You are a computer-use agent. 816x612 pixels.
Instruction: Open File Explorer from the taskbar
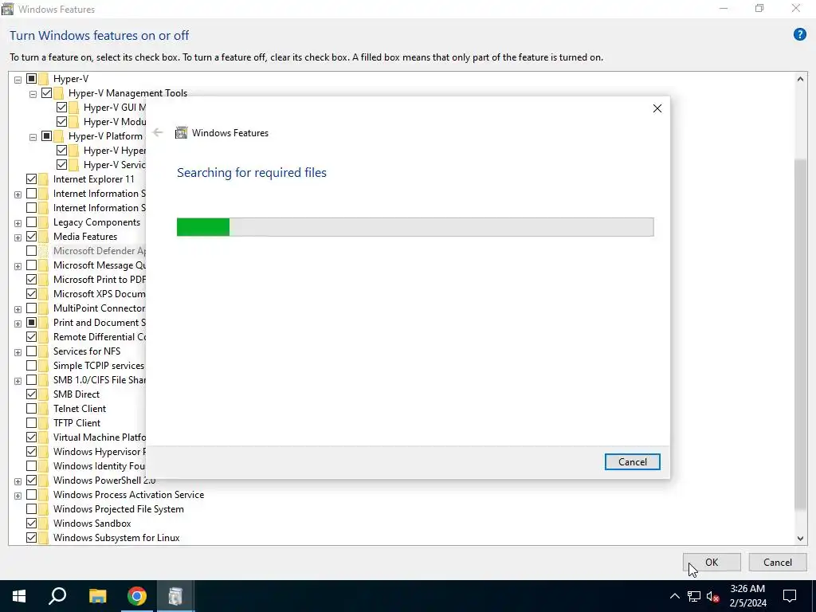97,596
